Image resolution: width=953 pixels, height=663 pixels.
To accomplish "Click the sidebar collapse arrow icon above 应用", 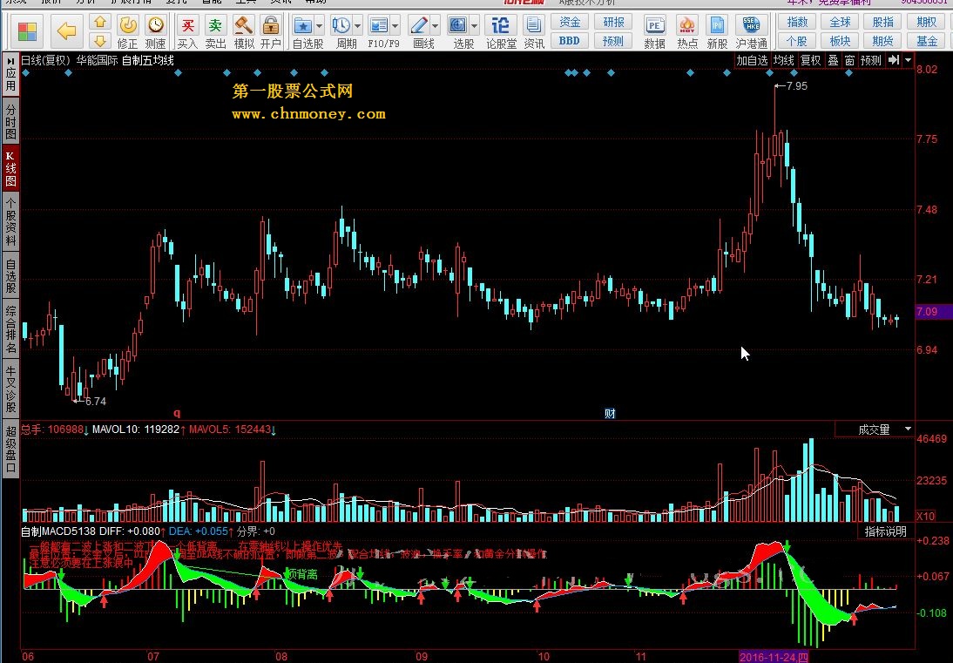I will (x=11, y=62).
